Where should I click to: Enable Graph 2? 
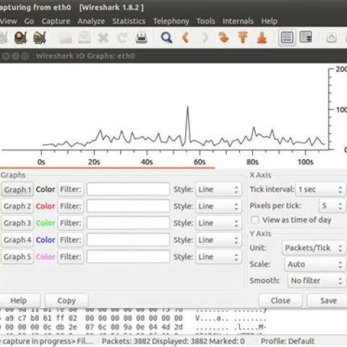17,206
